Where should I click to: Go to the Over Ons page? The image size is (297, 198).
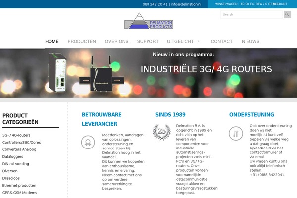pyautogui.click(x=116, y=41)
